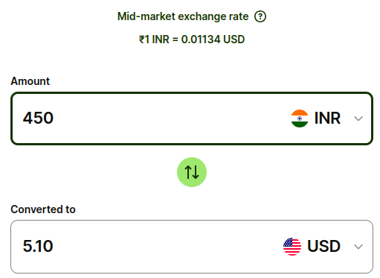Place cursor on the 450 value
The height and width of the screenshot is (278, 380).
[x=38, y=118]
